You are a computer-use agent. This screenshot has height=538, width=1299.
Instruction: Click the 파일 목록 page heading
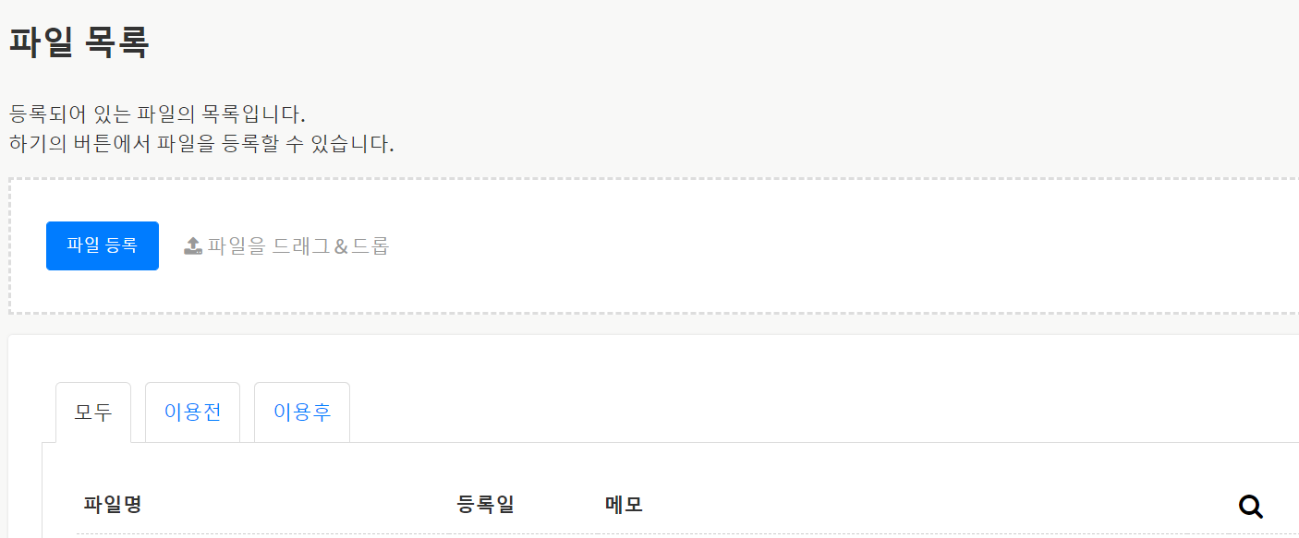click(79, 42)
